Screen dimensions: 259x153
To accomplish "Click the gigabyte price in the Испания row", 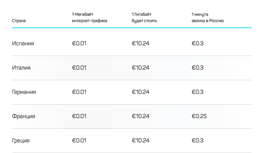I will tap(140, 44).
